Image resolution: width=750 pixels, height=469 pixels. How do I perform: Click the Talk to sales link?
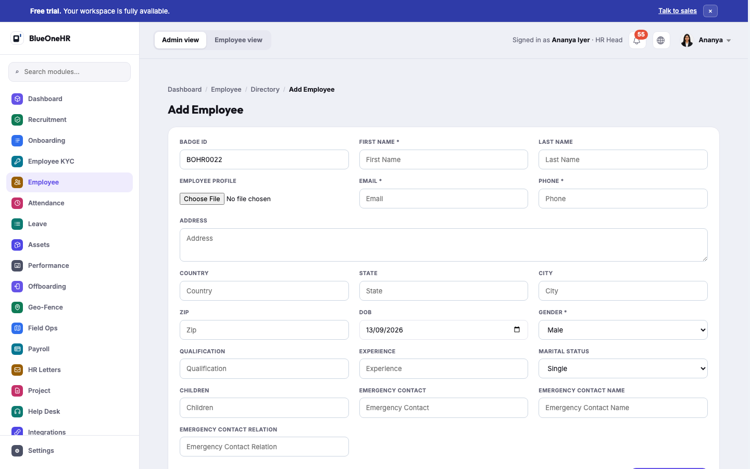click(x=678, y=11)
